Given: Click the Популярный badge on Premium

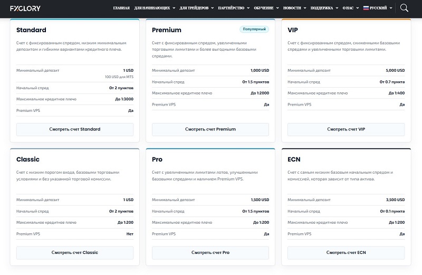Looking at the screenshot, I should point(254,29).
